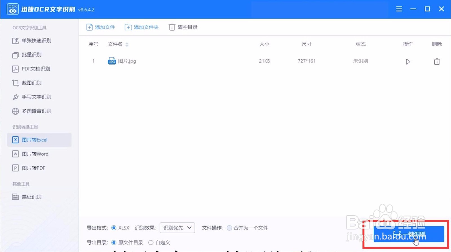Click add file button (添加文件)
This screenshot has height=252, width=451.
[x=101, y=27]
